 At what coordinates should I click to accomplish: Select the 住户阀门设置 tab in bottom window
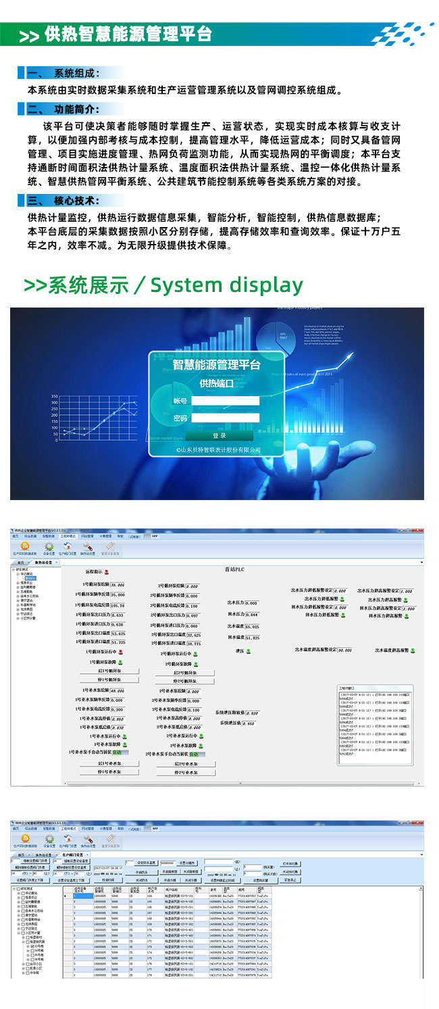pos(72,855)
